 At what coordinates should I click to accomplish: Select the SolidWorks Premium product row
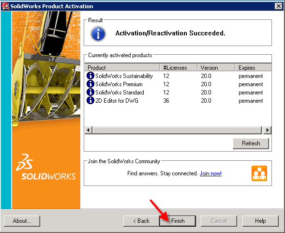(x=178, y=84)
